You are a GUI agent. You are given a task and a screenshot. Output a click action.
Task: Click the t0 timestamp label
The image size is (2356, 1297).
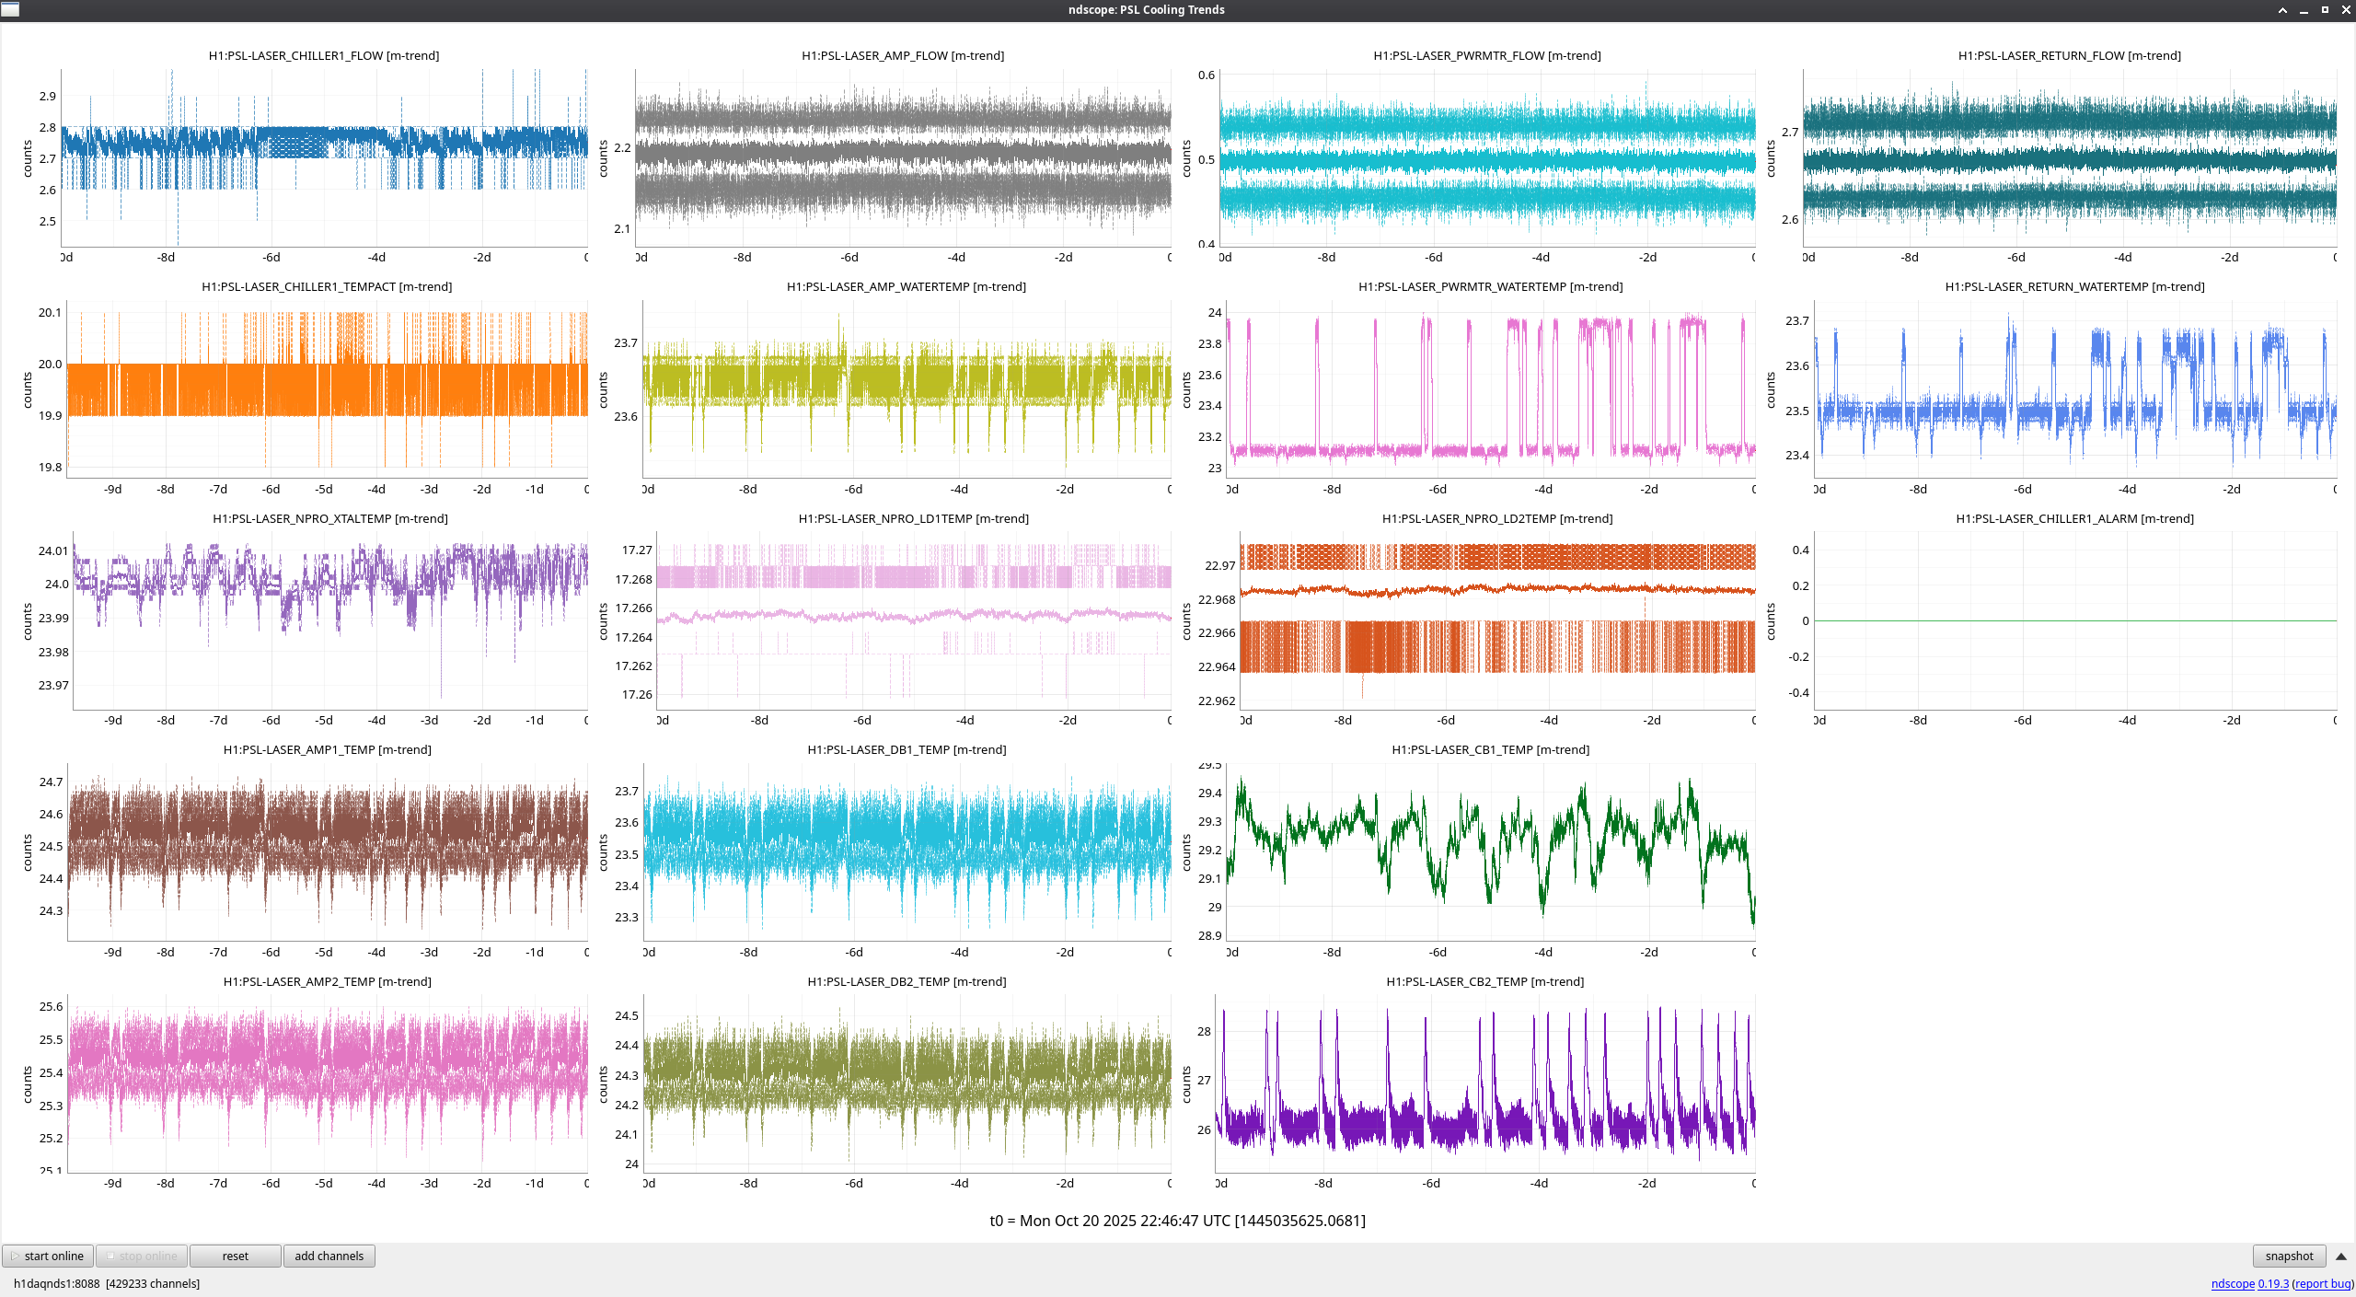pyautogui.click(x=1177, y=1221)
